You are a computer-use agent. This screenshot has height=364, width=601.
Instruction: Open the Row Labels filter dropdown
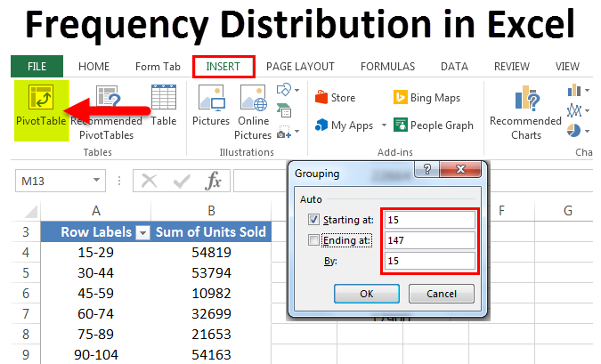143,232
